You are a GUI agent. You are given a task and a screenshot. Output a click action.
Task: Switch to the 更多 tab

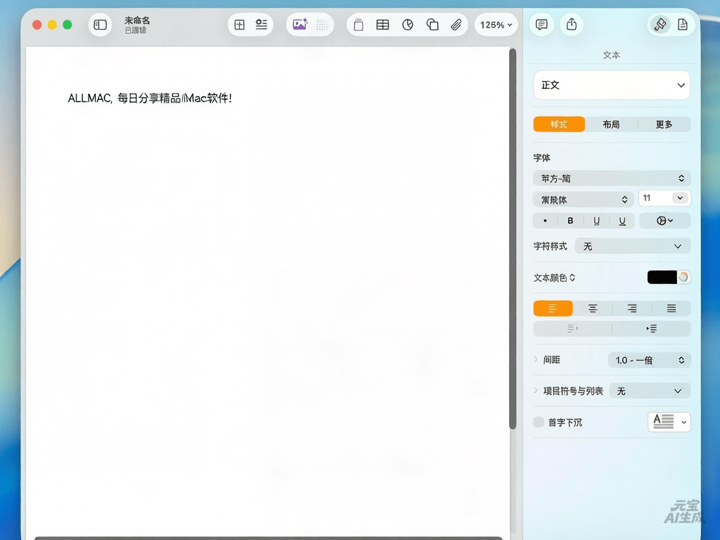(664, 124)
